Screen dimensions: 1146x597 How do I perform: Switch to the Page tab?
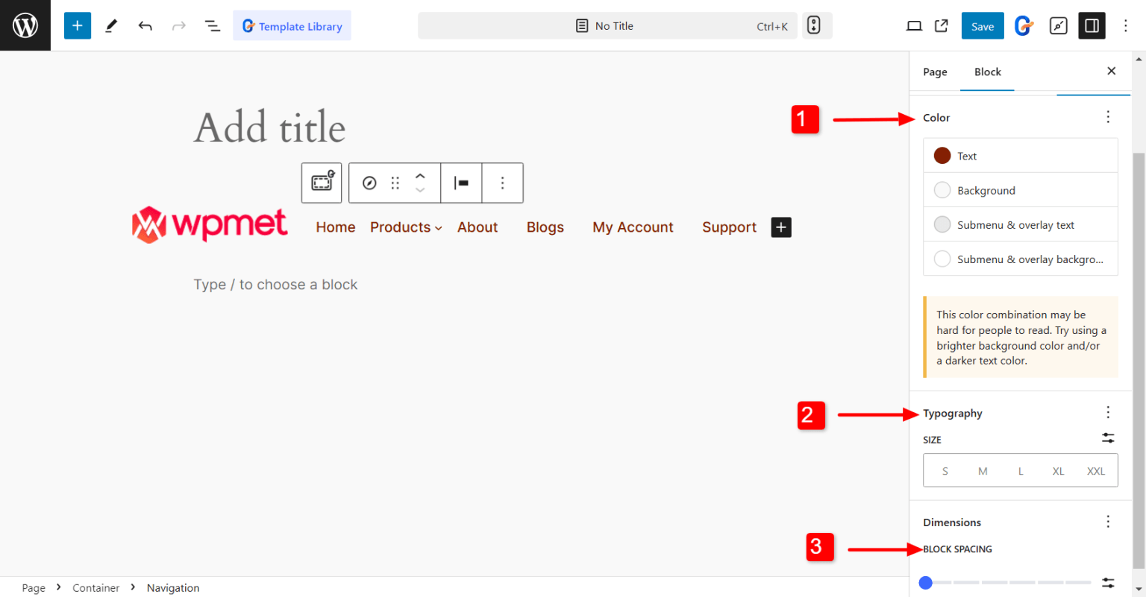tap(935, 72)
